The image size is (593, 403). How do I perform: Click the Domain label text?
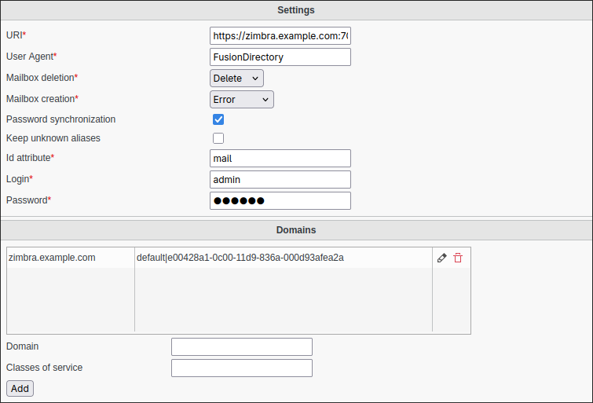coord(22,346)
